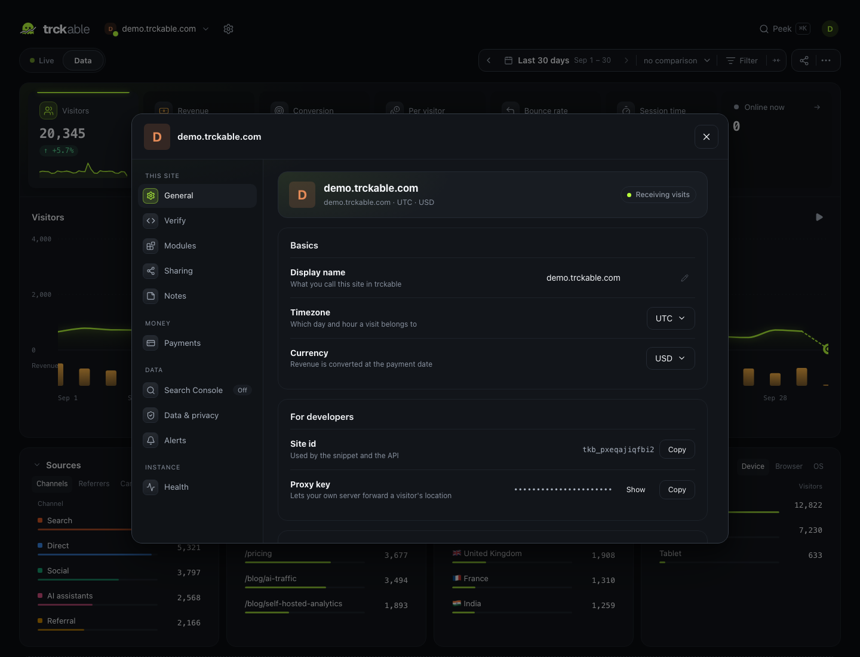
Task: Close the site settings dialog
Action: [x=707, y=137]
